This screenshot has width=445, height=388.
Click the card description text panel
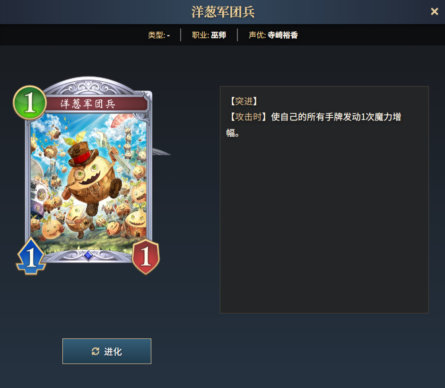(324, 200)
